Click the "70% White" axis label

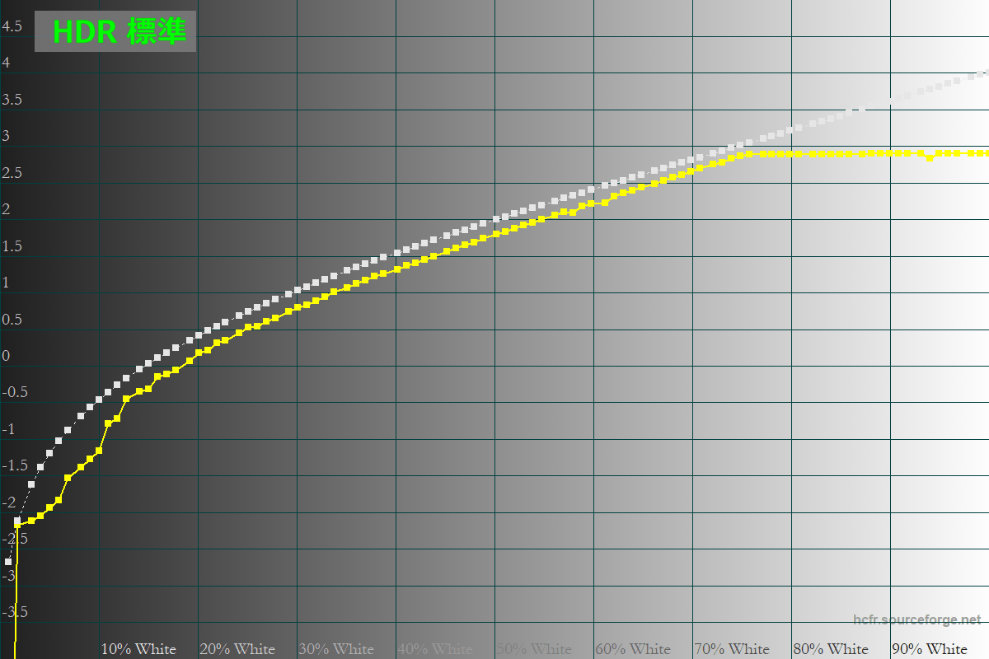(x=732, y=649)
